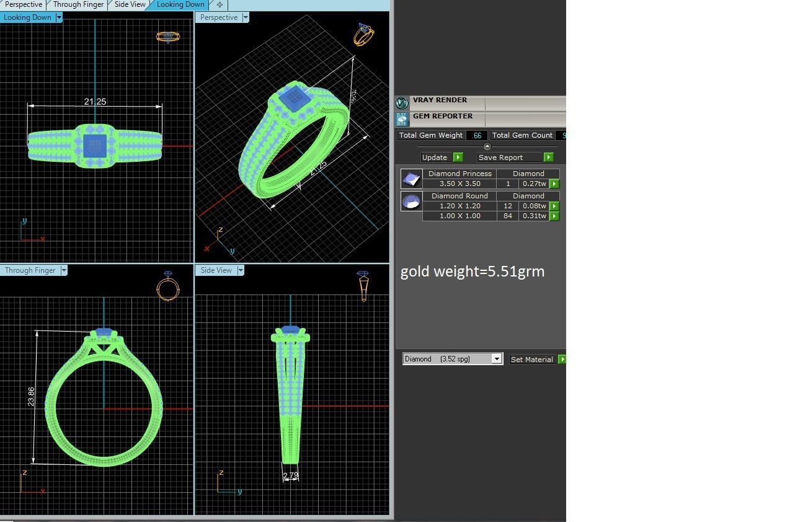Click the Diamond Round row label
This screenshot has width=790, height=522.
pyautogui.click(x=459, y=196)
